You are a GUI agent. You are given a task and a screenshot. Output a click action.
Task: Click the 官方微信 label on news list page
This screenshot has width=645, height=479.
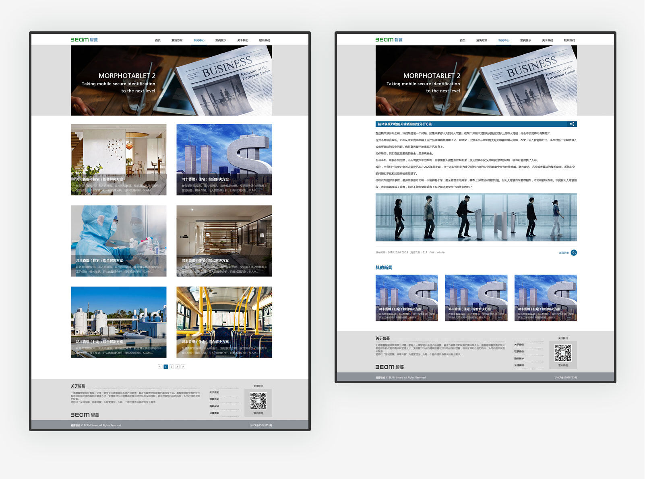point(258,413)
